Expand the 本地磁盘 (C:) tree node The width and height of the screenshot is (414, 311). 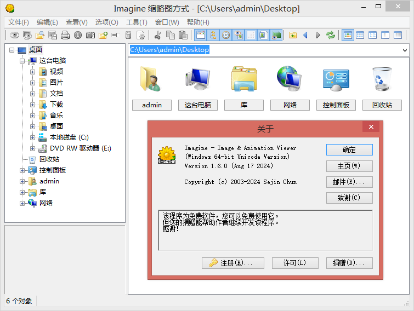pyautogui.click(x=32, y=137)
